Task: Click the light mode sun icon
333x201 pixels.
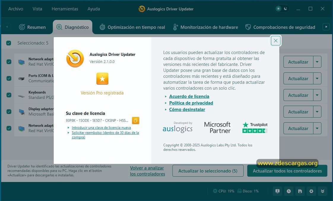Action: 278,9
